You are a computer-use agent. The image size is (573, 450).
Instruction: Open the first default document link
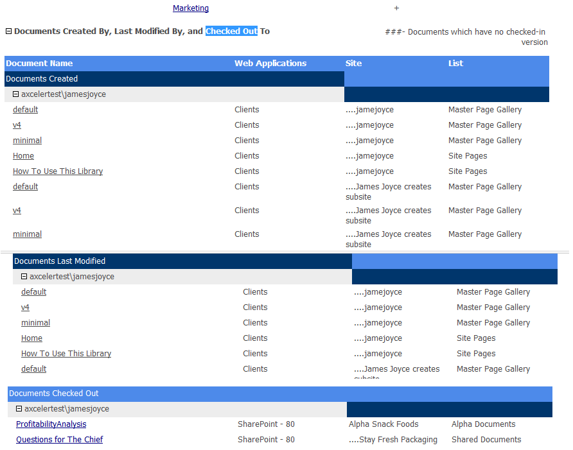tap(25, 109)
